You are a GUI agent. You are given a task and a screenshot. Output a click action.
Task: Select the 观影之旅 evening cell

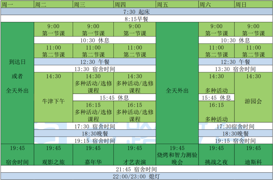53,162
